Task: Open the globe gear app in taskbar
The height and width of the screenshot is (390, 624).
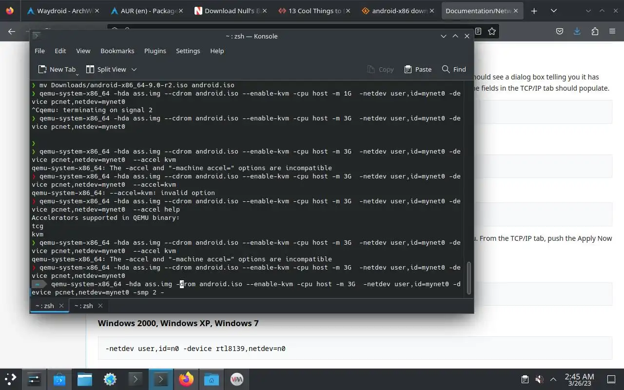Action: 110,379
